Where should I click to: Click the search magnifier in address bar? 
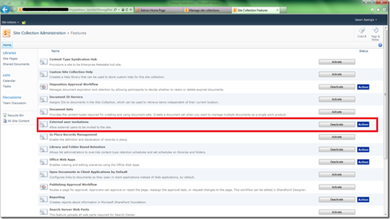[x=115, y=10]
